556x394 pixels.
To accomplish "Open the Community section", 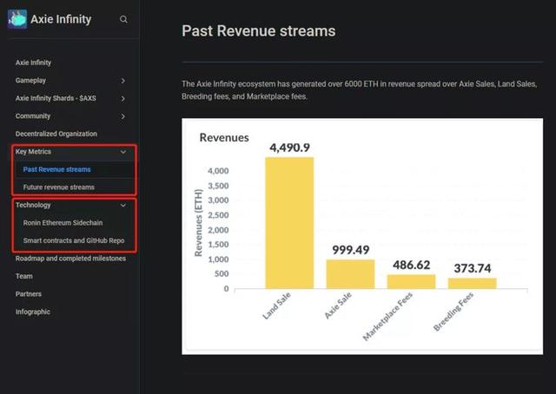I will [x=33, y=116].
